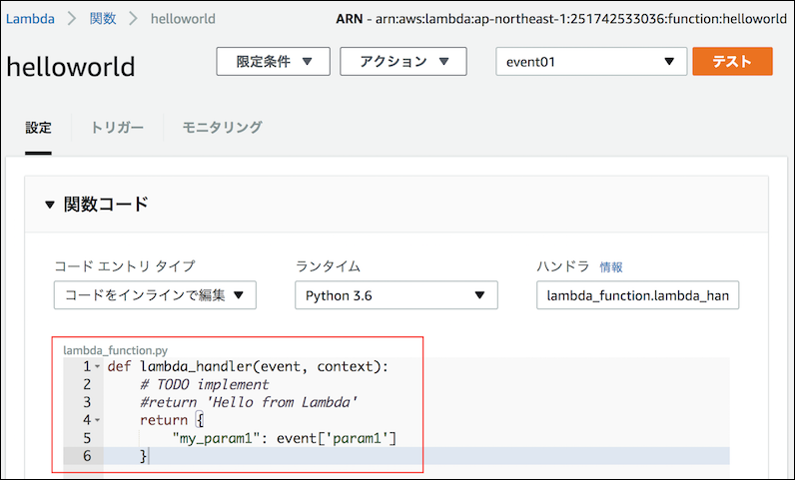Viewport: 795px width, 480px height.
Task: Place cursor on the my_param1 code line
Action: pyautogui.click(x=285, y=438)
